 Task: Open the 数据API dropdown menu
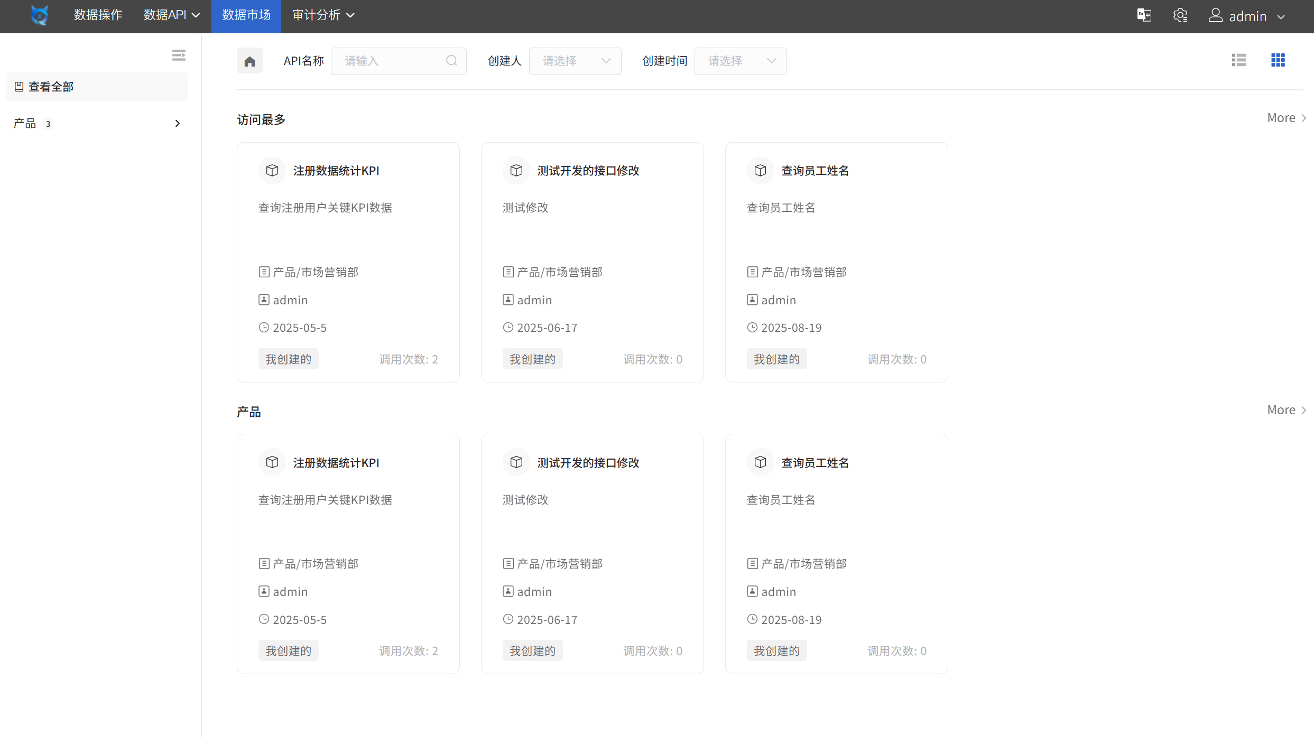[x=172, y=15]
